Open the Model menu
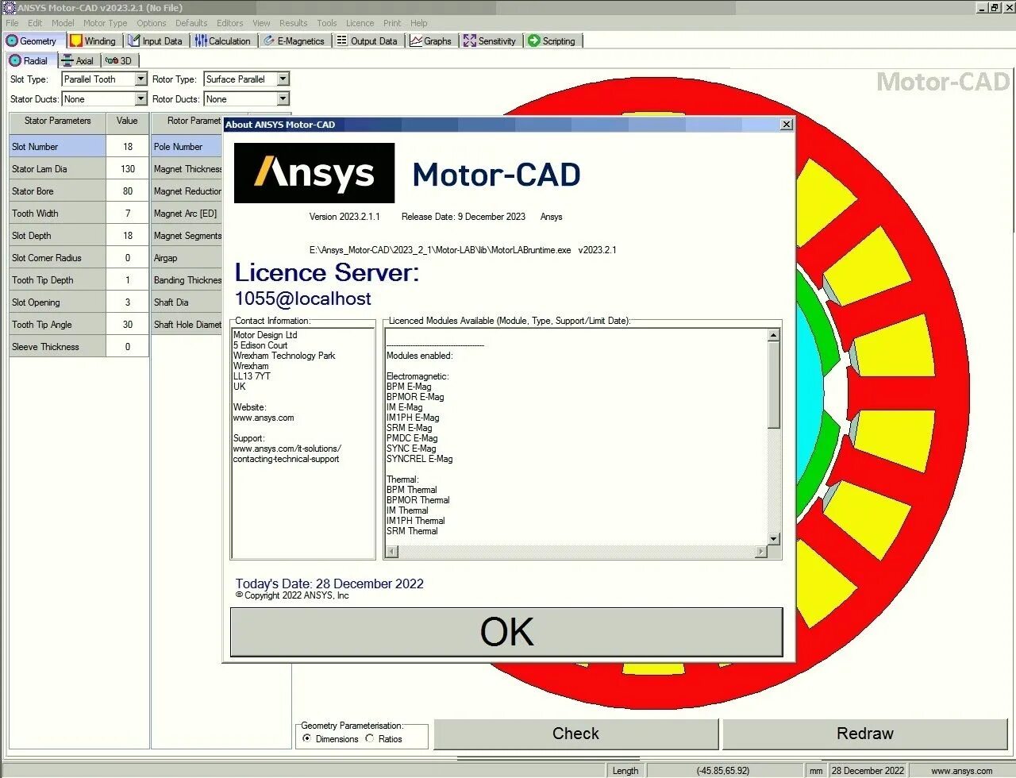 coord(63,23)
